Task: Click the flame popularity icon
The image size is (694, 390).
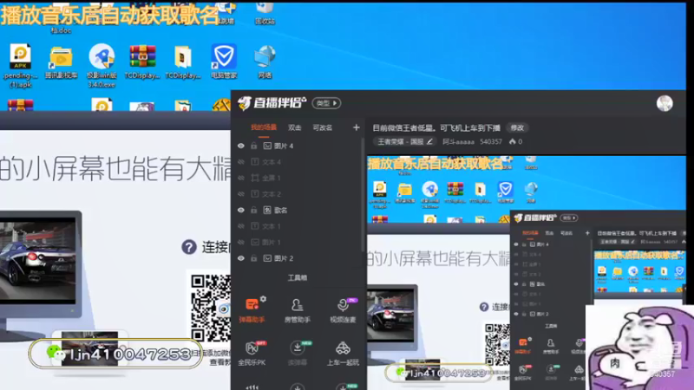Action: tap(512, 141)
